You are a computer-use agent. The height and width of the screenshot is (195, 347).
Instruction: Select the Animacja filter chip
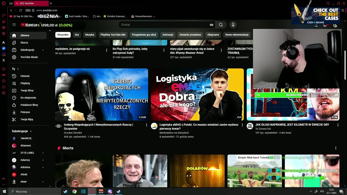pos(168,35)
